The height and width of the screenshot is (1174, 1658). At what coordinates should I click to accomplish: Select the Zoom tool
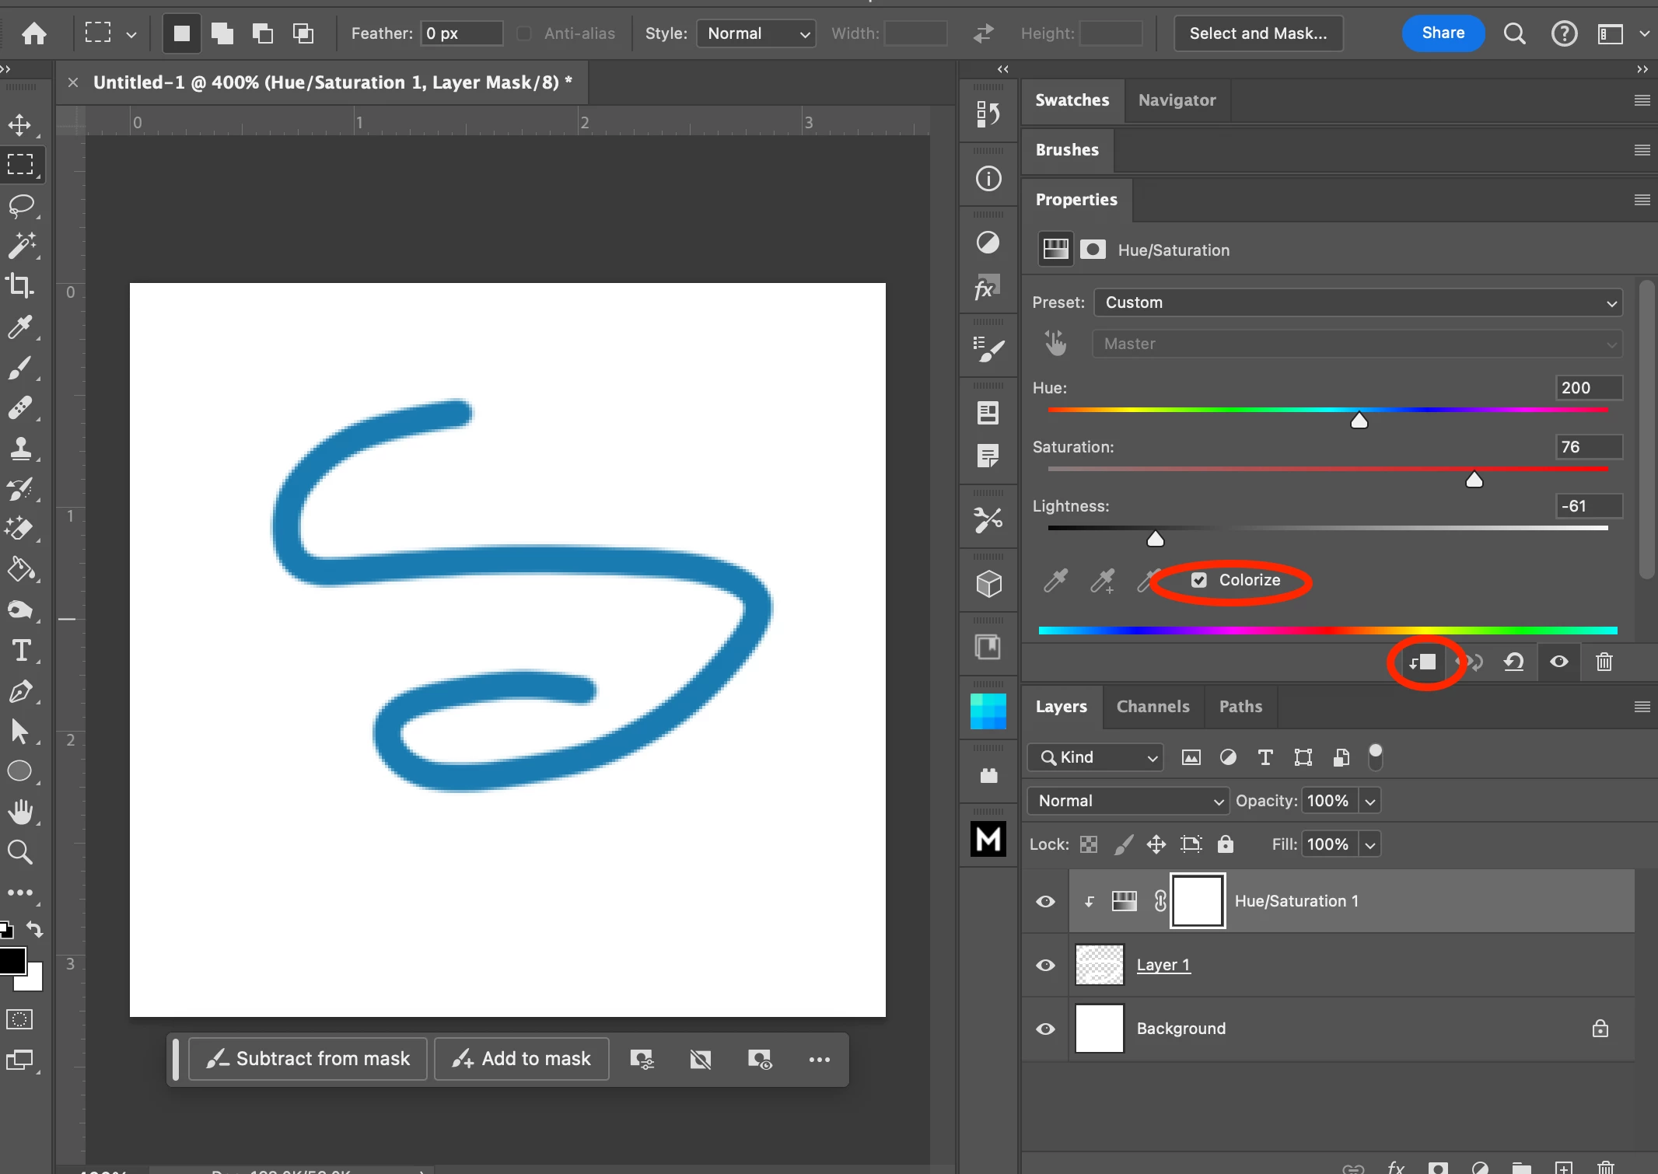point(20,853)
